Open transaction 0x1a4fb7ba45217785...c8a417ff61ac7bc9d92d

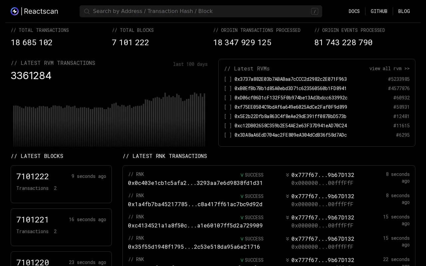pos(195,204)
